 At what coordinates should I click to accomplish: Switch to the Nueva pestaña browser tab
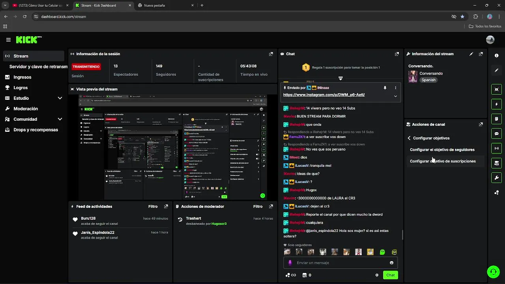(166, 6)
